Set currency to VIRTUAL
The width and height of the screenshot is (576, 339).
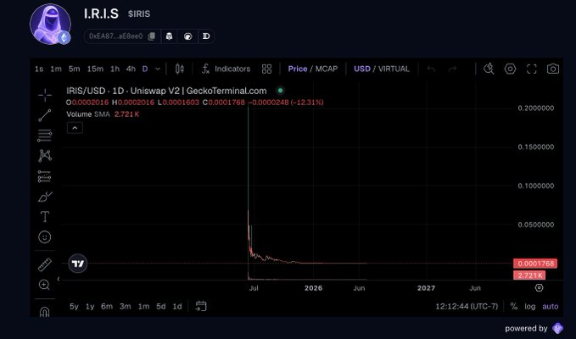coord(394,69)
